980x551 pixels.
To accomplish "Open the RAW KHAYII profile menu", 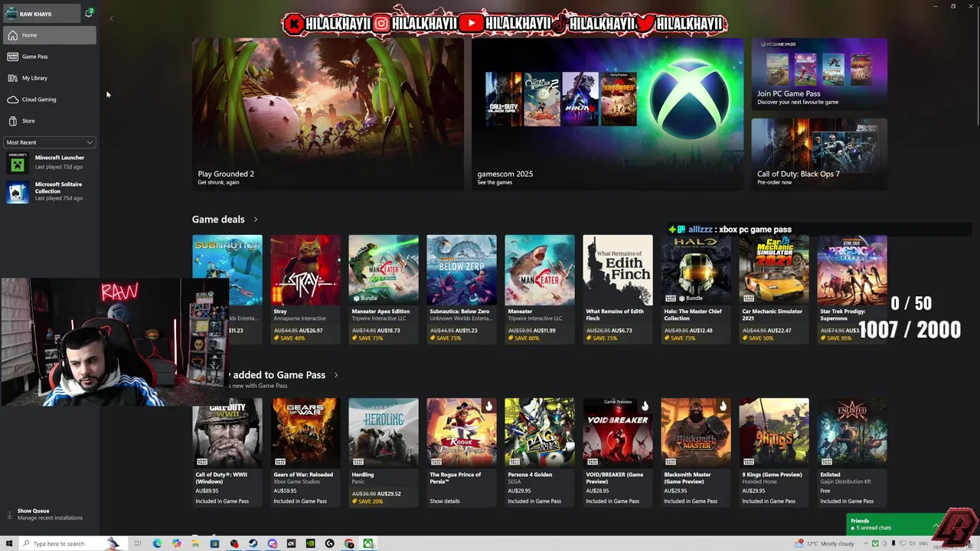I will (x=41, y=14).
